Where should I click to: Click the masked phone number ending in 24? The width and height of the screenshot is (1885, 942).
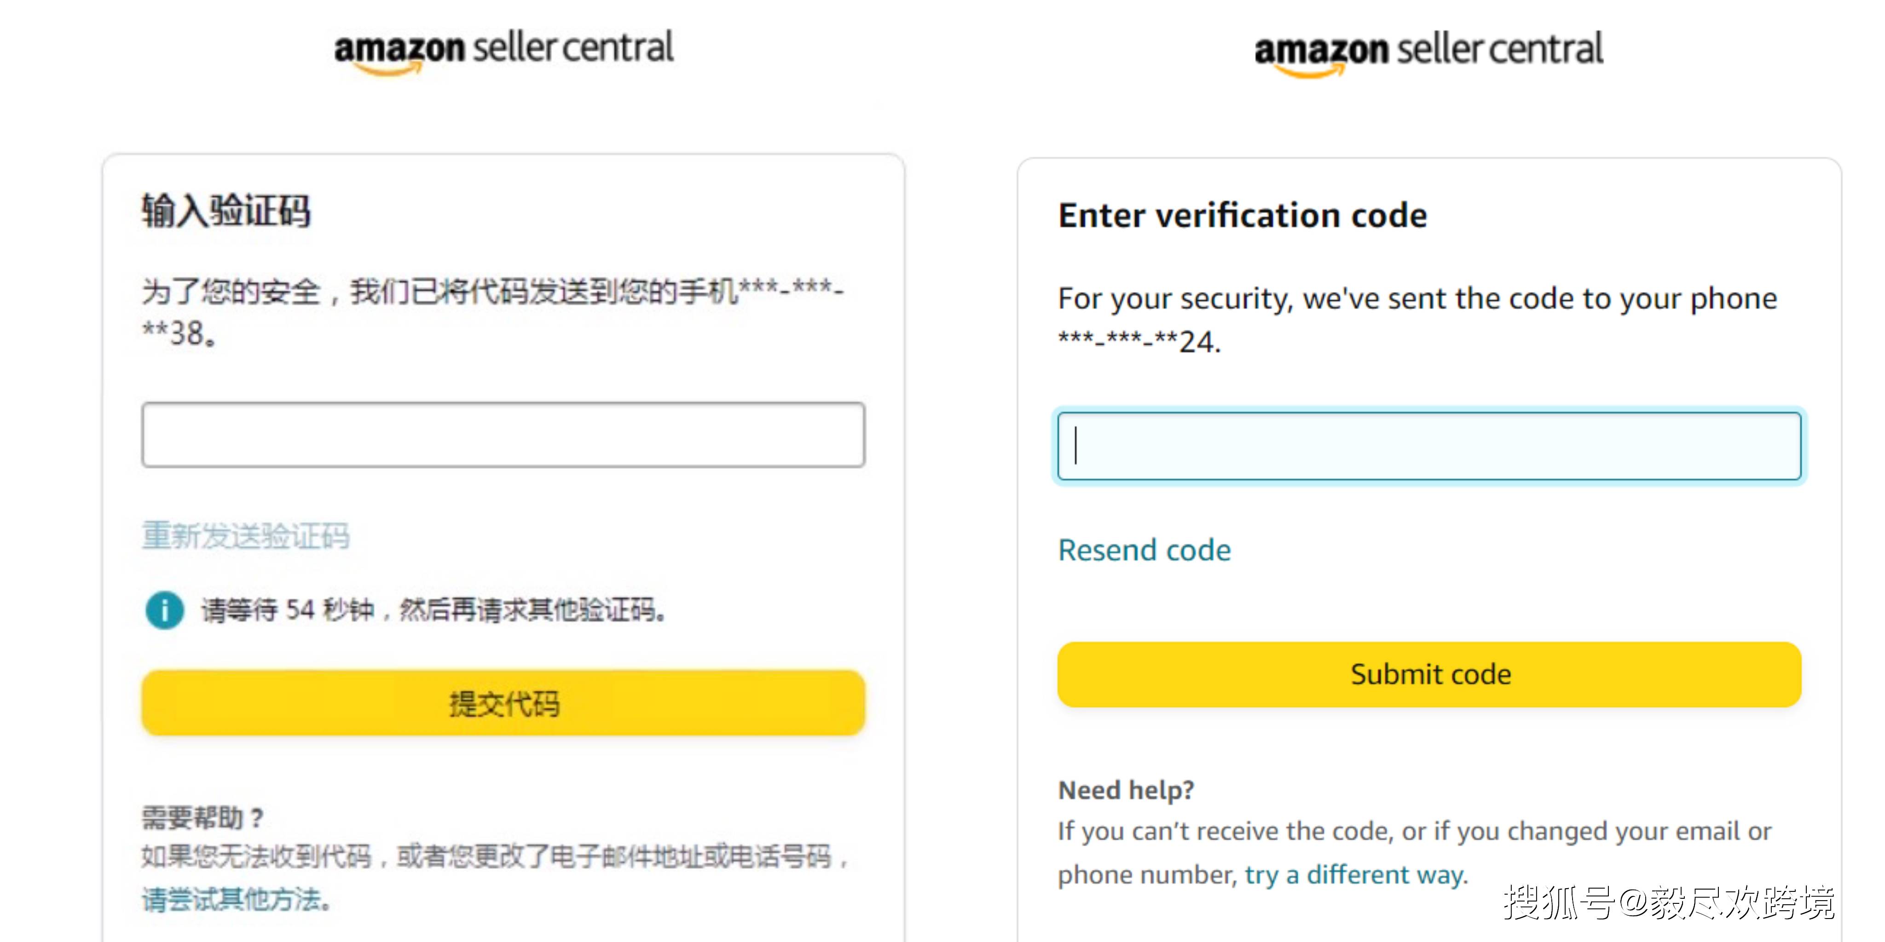click(x=1139, y=342)
